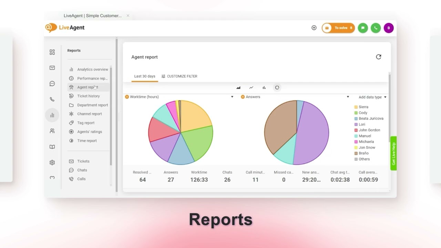Open the customers people icon in sidebar
The width and height of the screenshot is (441, 248).
tap(52, 131)
